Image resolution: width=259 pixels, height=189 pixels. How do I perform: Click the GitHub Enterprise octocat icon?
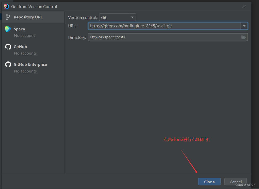click(x=8, y=64)
